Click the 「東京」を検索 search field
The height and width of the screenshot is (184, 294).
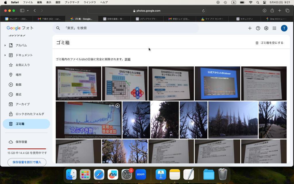(126, 28)
